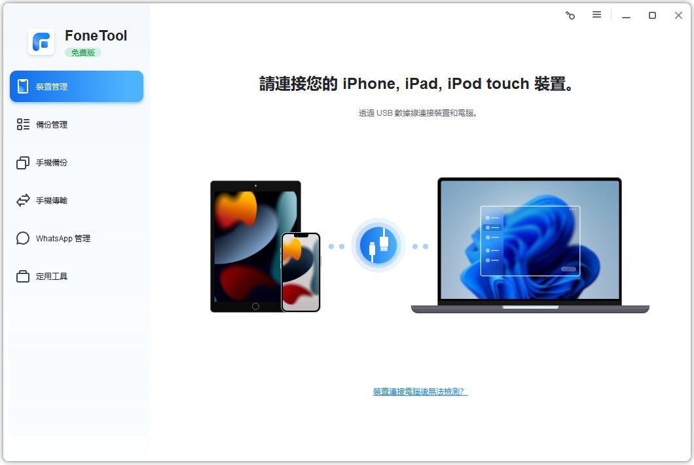
Task: Click the 手機備份 copy icon
Action: coord(23,163)
